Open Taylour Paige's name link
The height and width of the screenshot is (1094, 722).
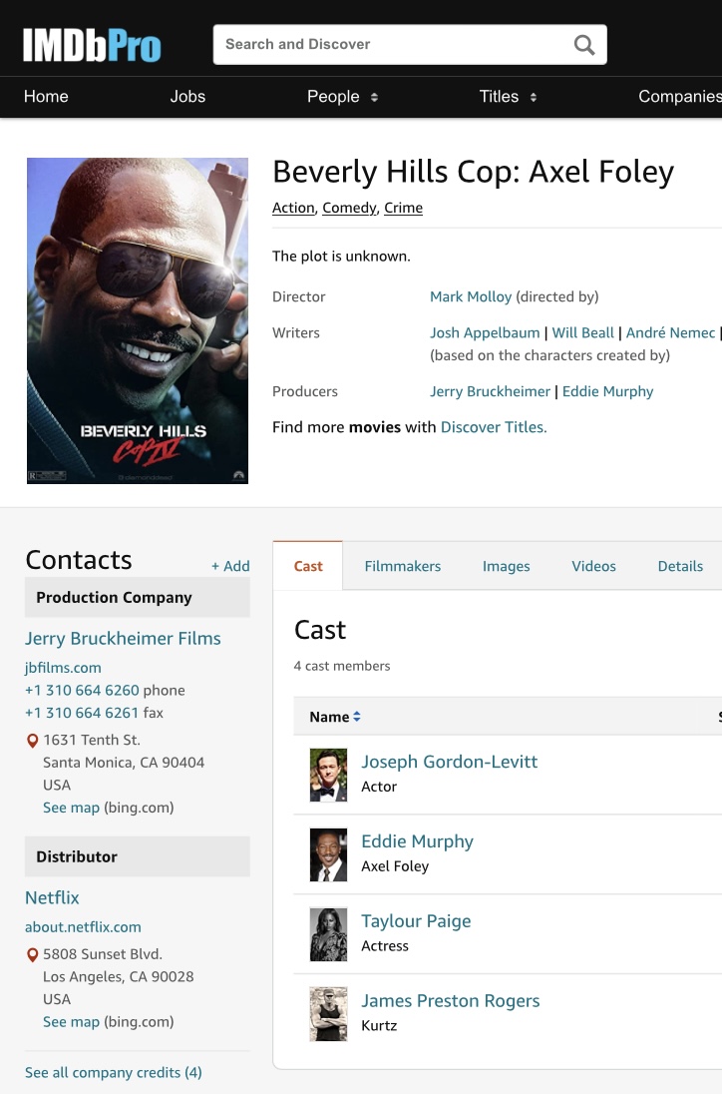click(x=416, y=921)
